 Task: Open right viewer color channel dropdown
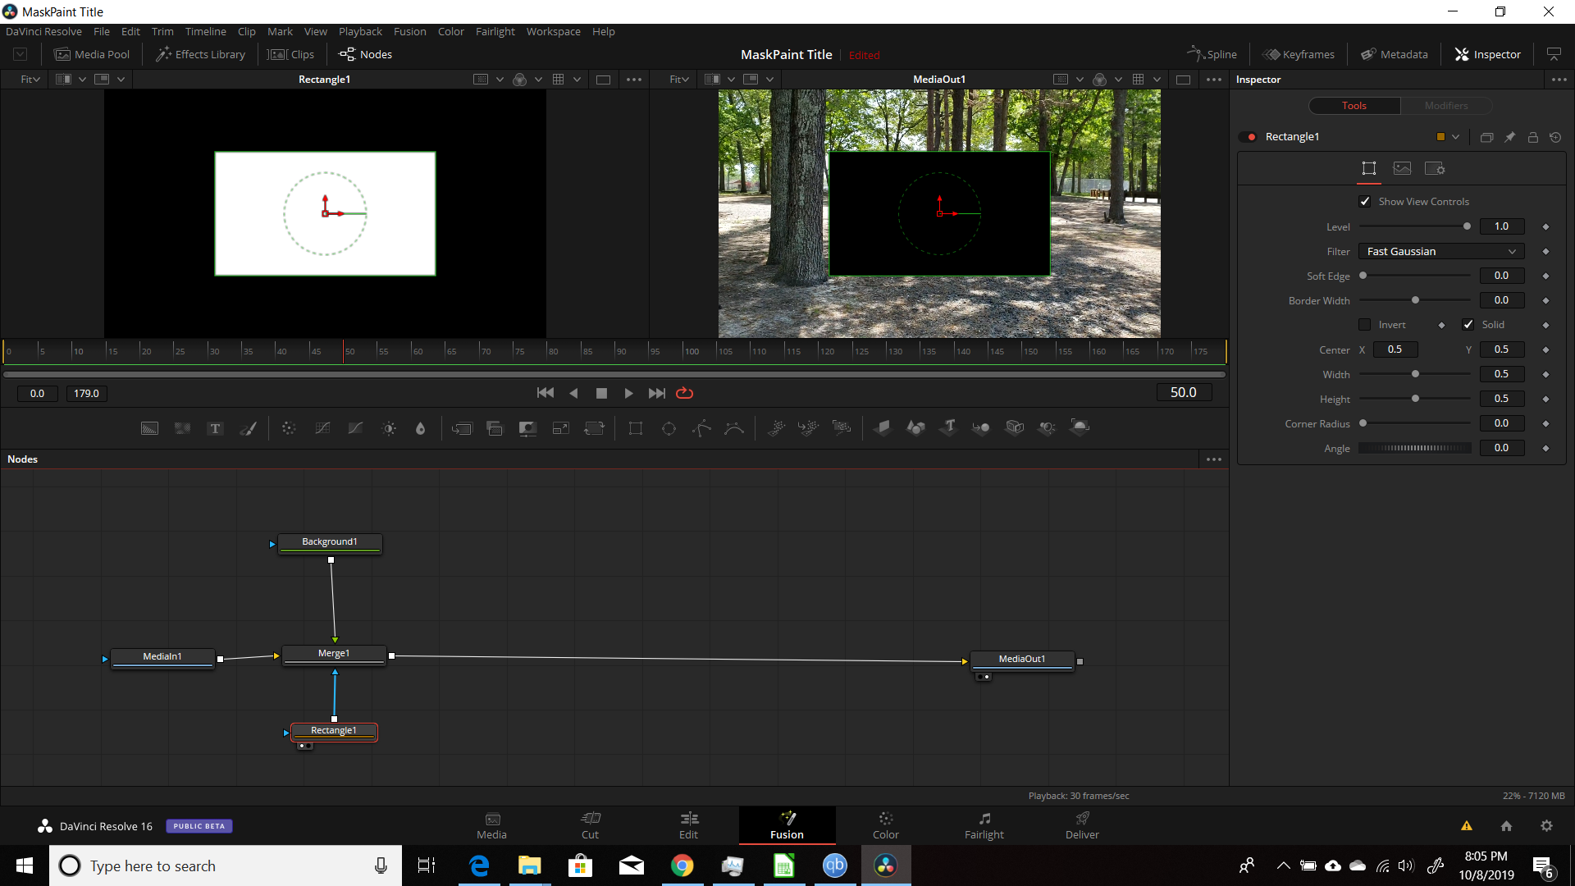tap(1117, 80)
